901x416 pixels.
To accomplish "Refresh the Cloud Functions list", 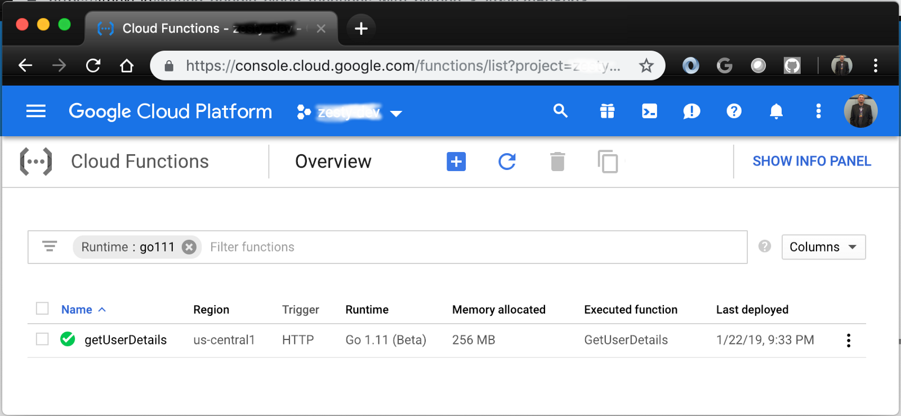I will 507,162.
